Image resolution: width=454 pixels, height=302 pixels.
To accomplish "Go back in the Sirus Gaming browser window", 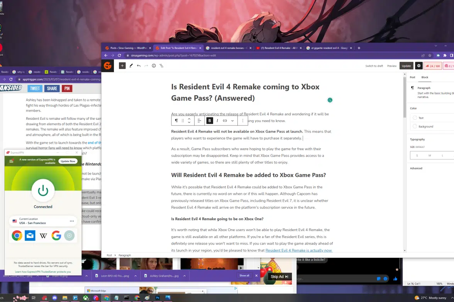I will tap(106, 55).
